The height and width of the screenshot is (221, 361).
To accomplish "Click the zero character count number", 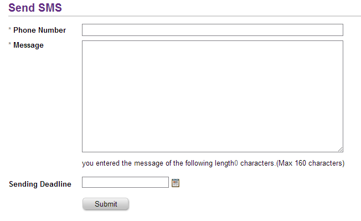I will coord(236,163).
